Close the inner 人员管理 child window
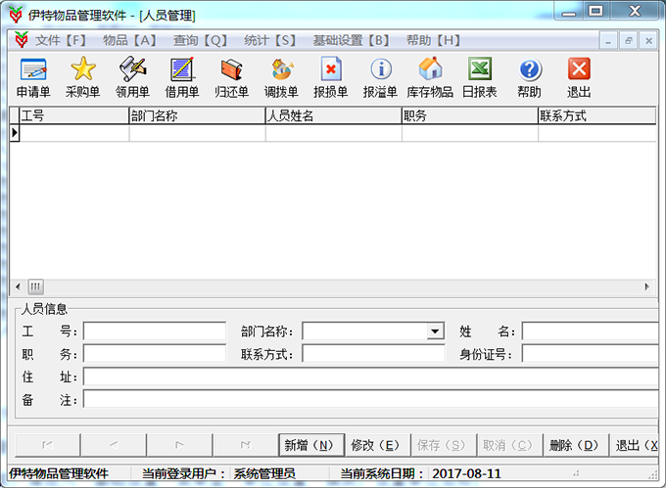 (x=648, y=41)
